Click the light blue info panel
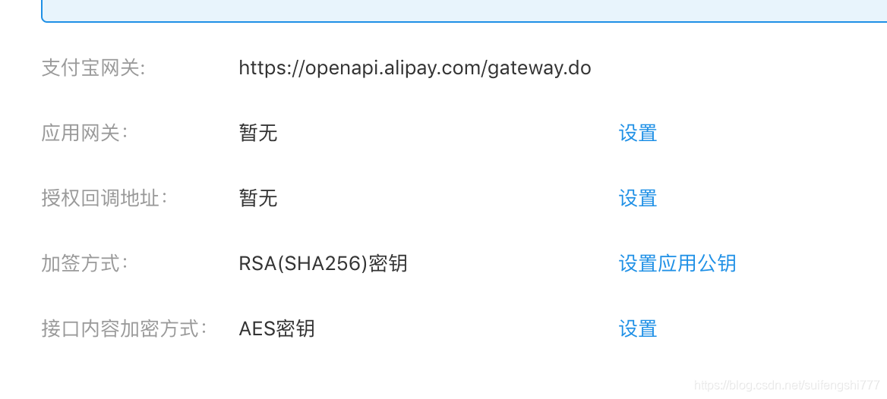The width and height of the screenshot is (887, 399). click(x=464, y=11)
